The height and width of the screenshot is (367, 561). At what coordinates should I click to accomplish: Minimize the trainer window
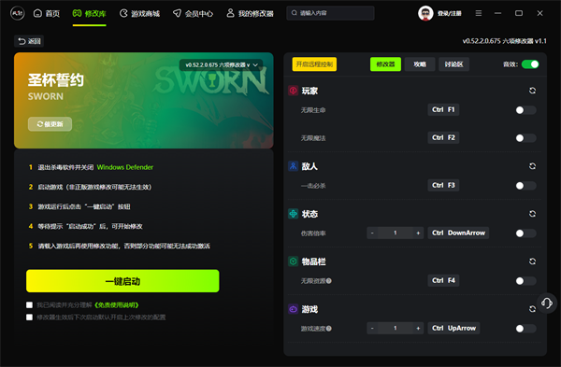tap(497, 13)
